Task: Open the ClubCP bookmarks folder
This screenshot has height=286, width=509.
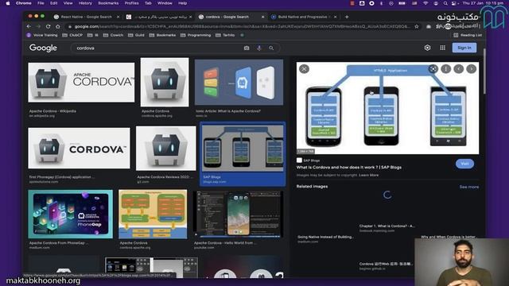Action: click(72, 35)
